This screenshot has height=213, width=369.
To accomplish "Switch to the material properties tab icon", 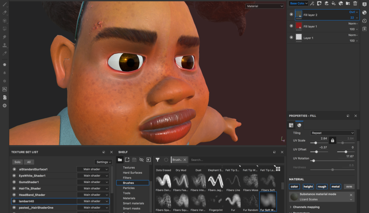I will [x=299, y=125].
